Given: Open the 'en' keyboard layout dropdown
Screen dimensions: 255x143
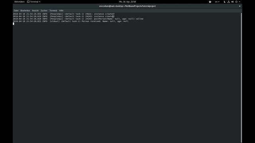Looking at the screenshot, I should [x=217, y=2].
